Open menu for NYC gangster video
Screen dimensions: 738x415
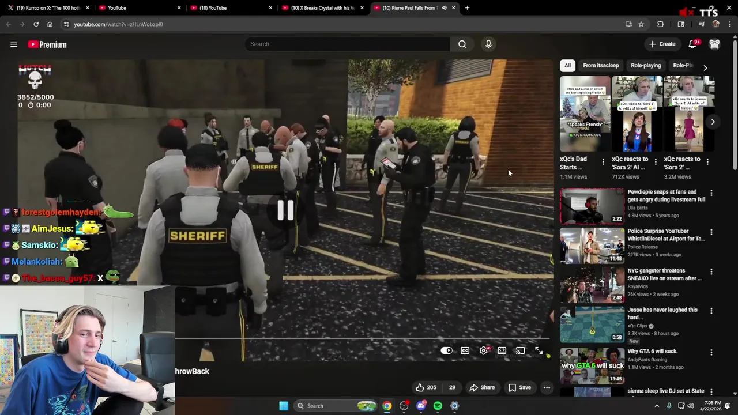(x=711, y=271)
